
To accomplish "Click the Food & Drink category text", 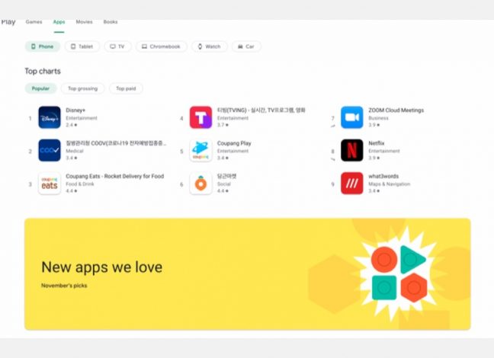I will point(80,184).
